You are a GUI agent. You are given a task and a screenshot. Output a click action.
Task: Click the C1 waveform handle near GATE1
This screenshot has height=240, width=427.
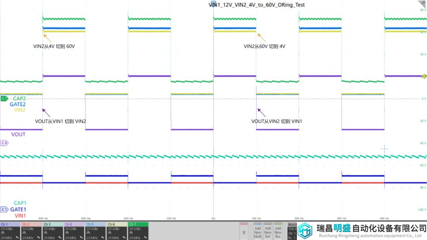(x=4, y=210)
